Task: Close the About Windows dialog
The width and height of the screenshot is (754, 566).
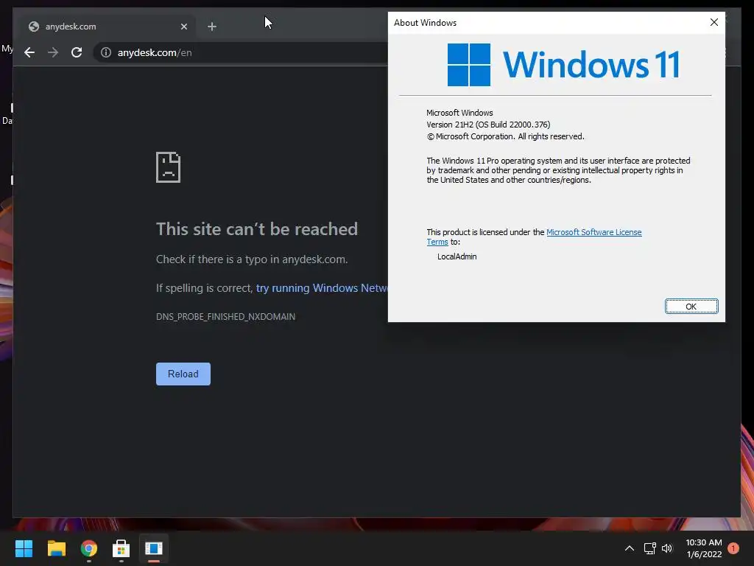Action: coord(714,22)
